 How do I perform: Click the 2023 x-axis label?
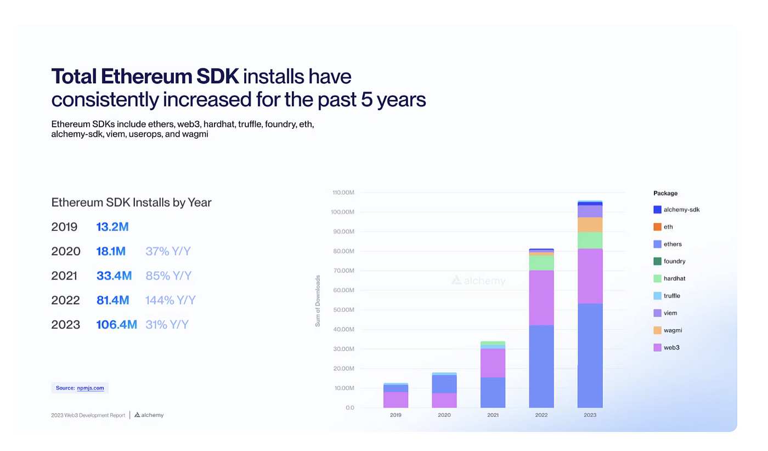[590, 415]
